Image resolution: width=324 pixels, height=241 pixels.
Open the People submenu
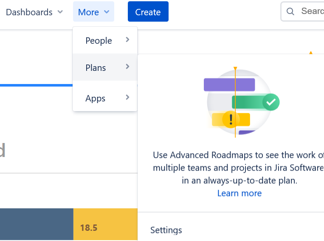click(105, 40)
